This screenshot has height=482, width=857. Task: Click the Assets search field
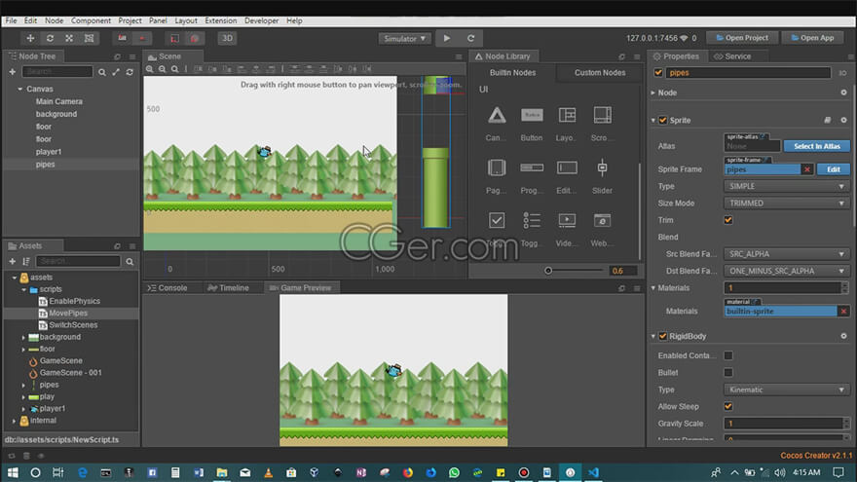click(x=78, y=261)
